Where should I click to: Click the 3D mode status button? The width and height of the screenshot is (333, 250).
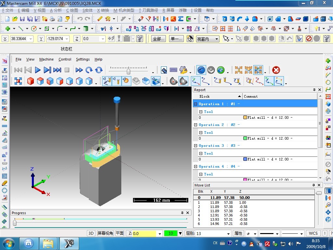(91, 233)
